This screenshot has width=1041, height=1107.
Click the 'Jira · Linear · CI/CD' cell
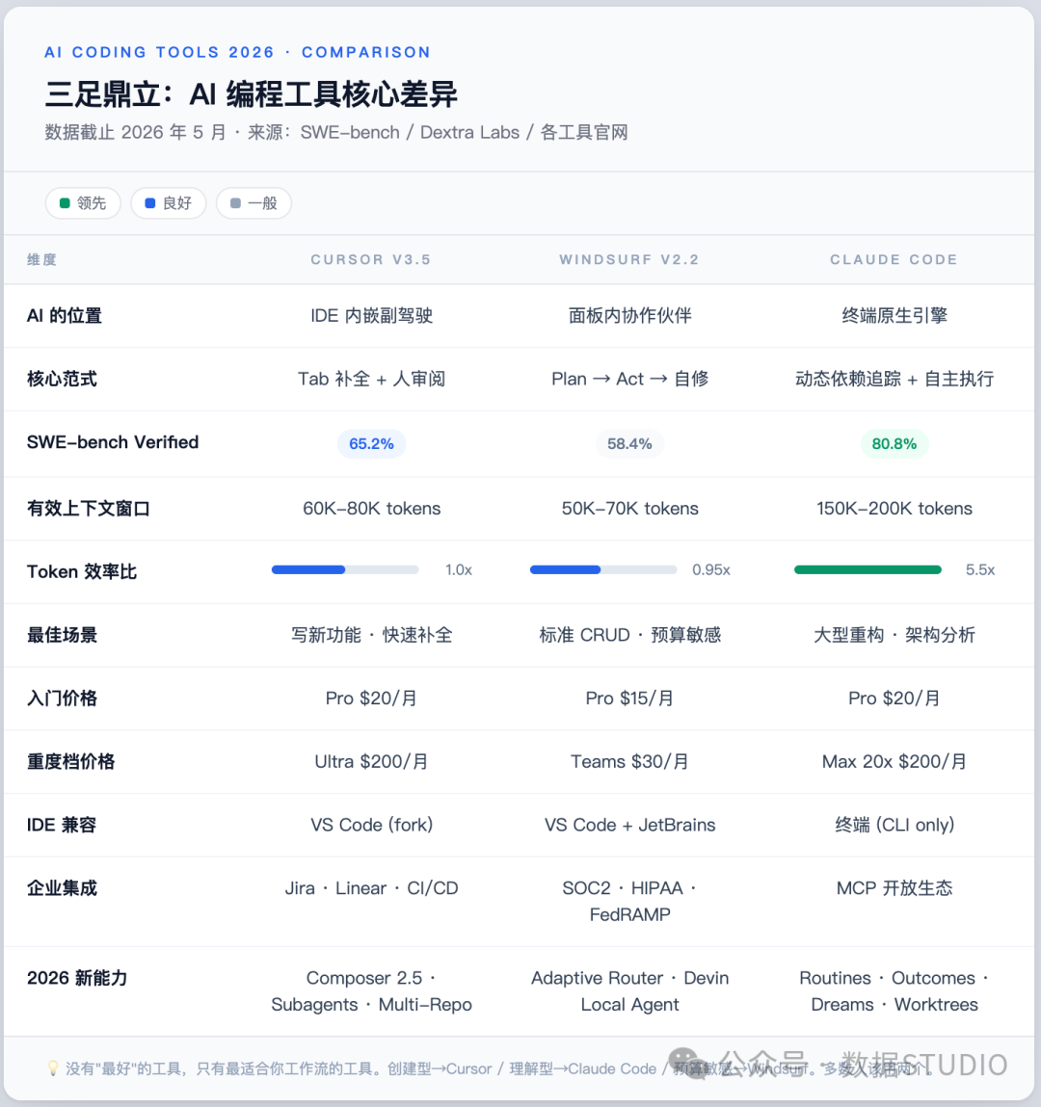click(371, 888)
